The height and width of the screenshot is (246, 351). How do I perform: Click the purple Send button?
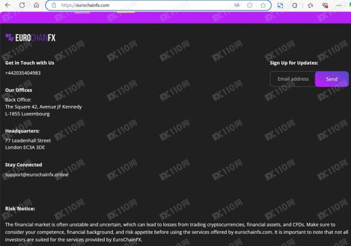pyautogui.click(x=332, y=79)
